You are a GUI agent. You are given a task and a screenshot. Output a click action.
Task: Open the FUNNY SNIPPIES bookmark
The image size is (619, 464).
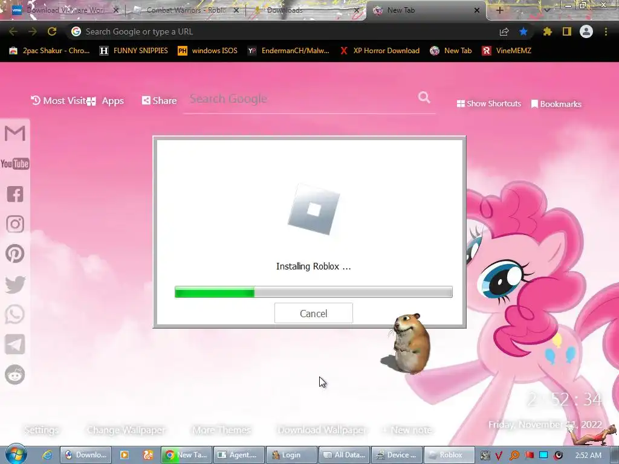[x=134, y=51]
